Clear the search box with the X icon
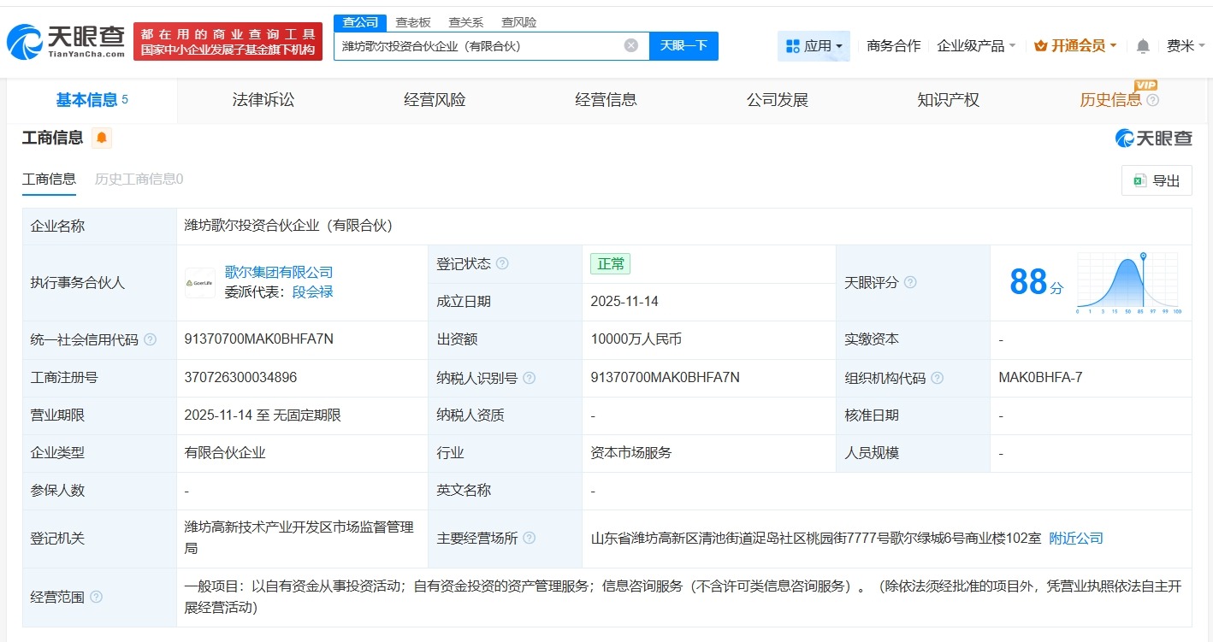 pos(630,46)
